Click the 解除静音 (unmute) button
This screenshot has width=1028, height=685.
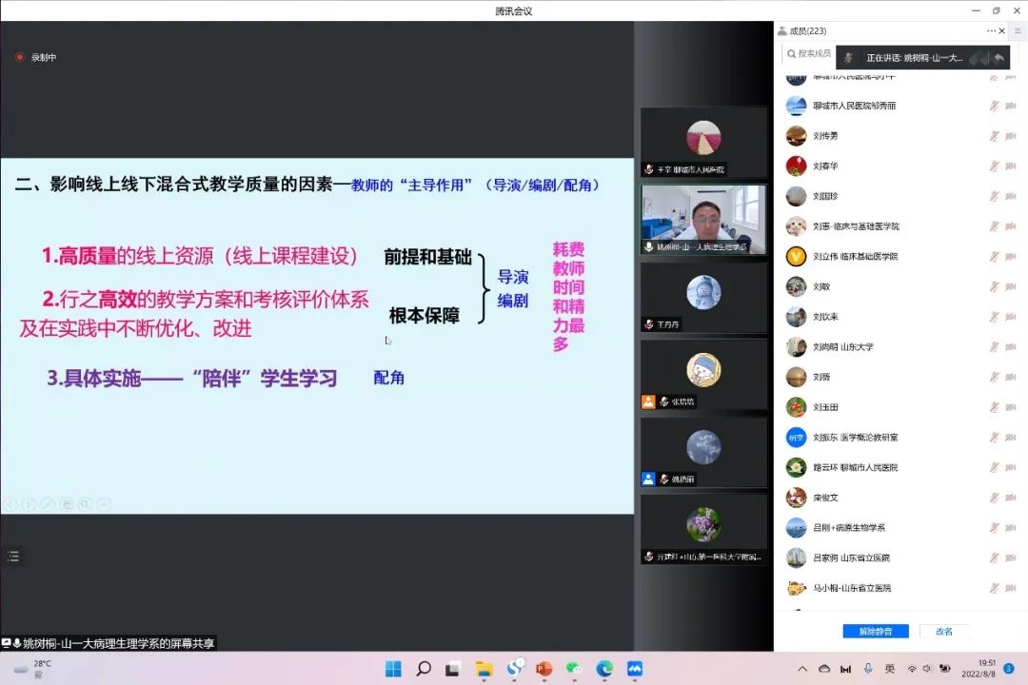pos(875,631)
